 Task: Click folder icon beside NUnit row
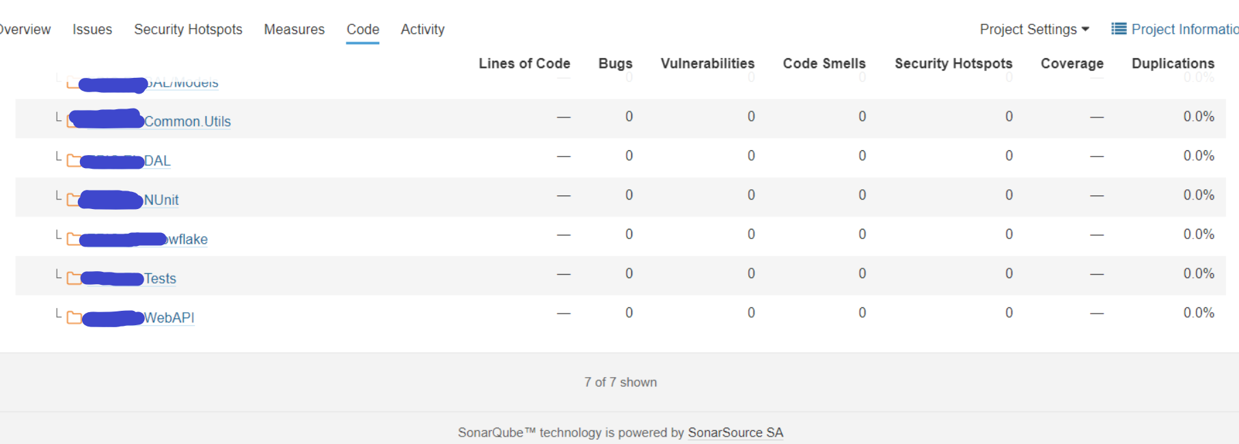72,200
